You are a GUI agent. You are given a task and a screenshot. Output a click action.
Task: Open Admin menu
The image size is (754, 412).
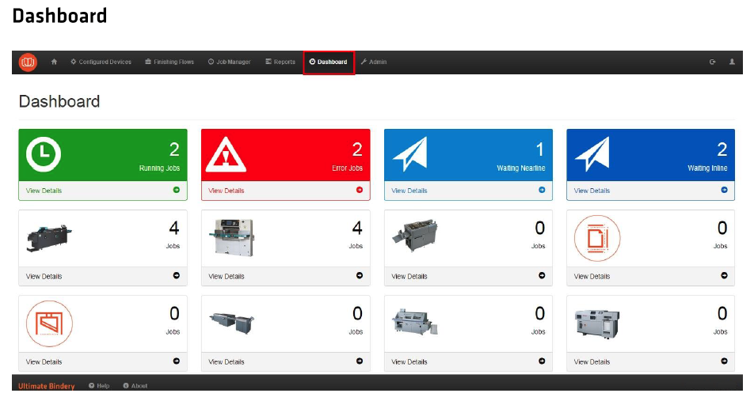(x=374, y=62)
